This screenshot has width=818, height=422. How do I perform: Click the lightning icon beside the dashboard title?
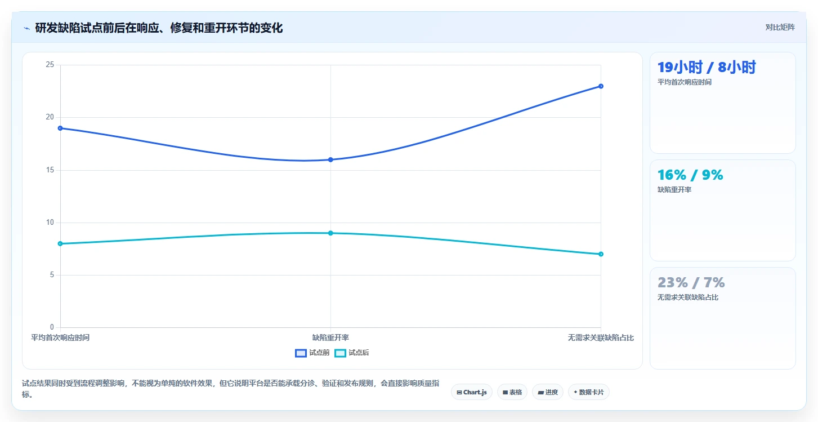click(26, 28)
